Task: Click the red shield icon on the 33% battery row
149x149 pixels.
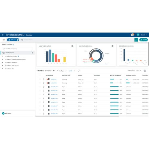Action: (47, 83)
